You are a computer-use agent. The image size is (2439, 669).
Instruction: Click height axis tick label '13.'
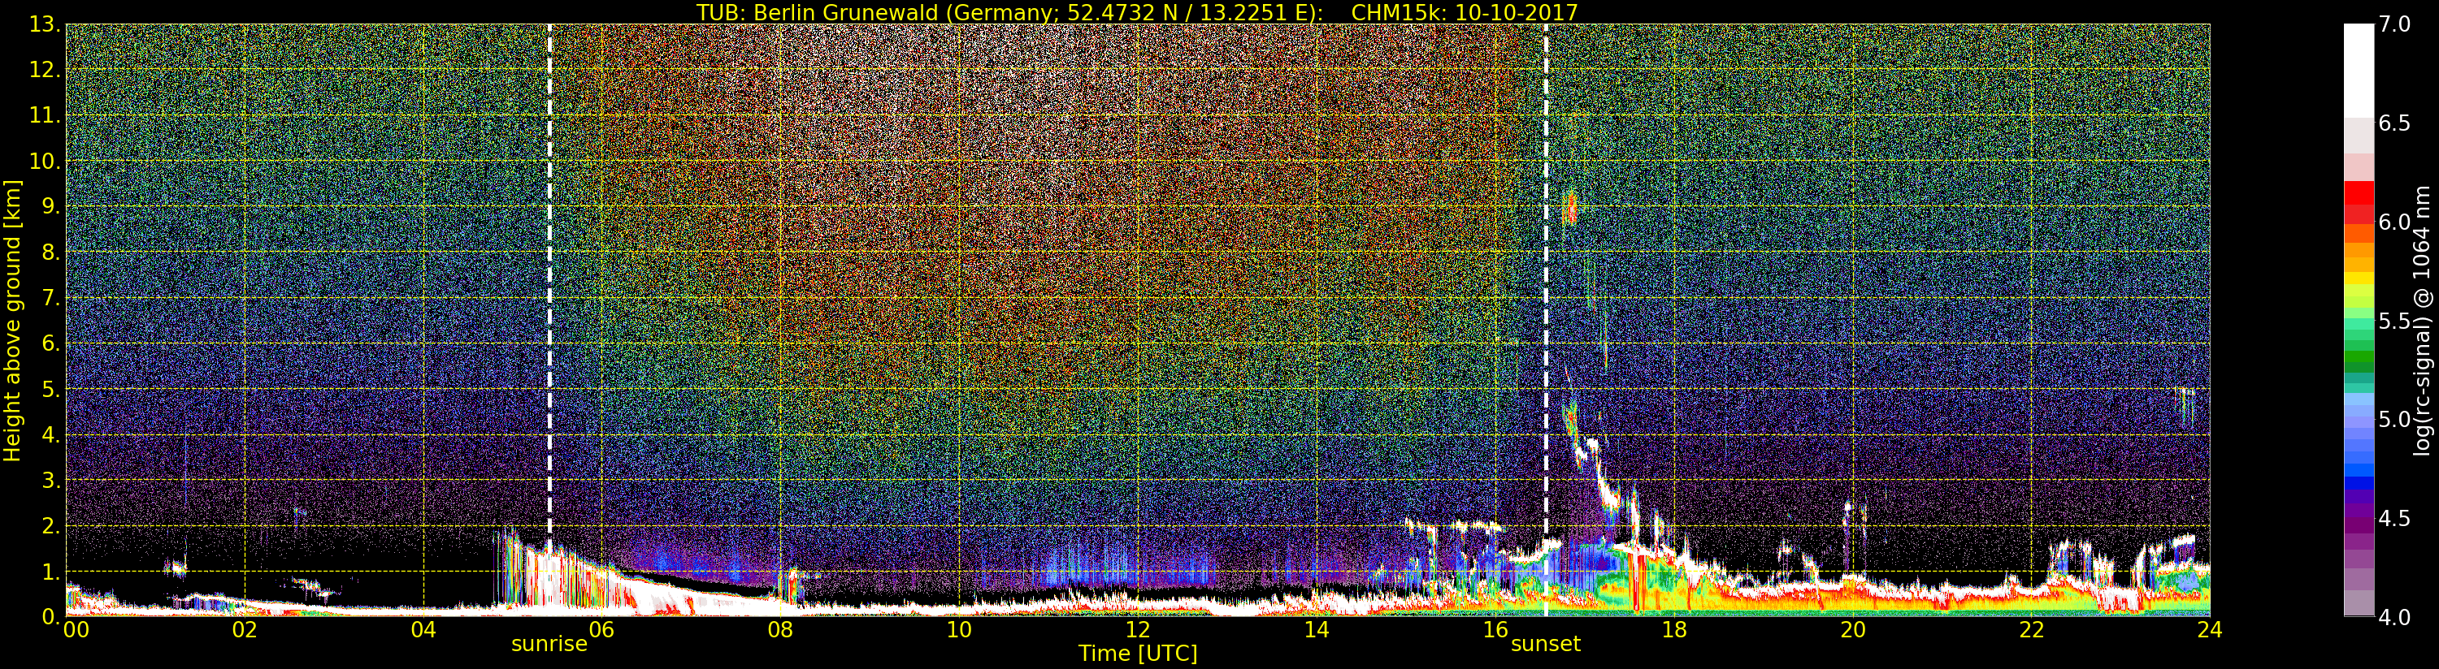click(46, 24)
